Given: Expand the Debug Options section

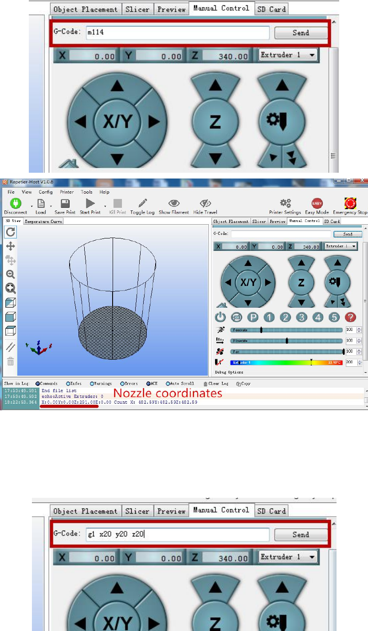Looking at the screenshot, I should click(x=229, y=372).
